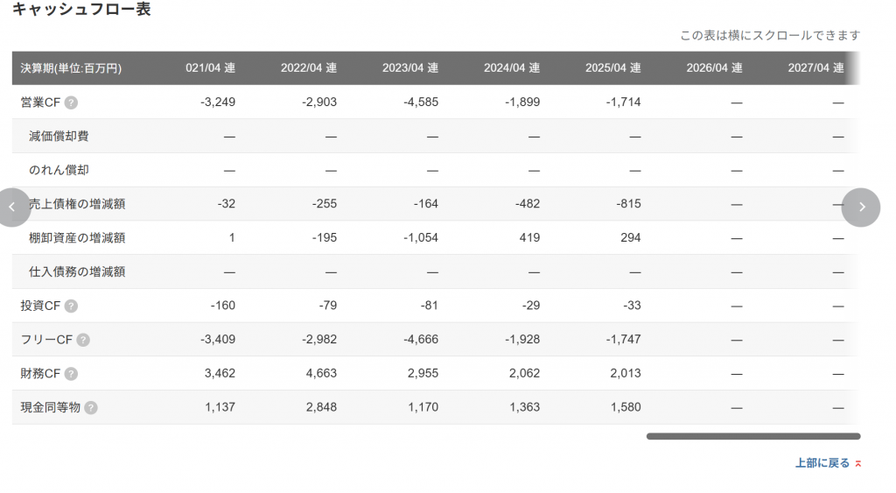896x493 pixels.
Task: Click the 仕入債務の増減額 row label
Action: pos(77,271)
